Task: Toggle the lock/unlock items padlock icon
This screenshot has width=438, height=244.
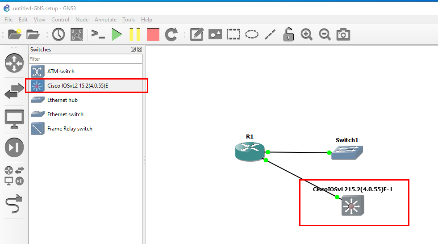Action: (288, 34)
